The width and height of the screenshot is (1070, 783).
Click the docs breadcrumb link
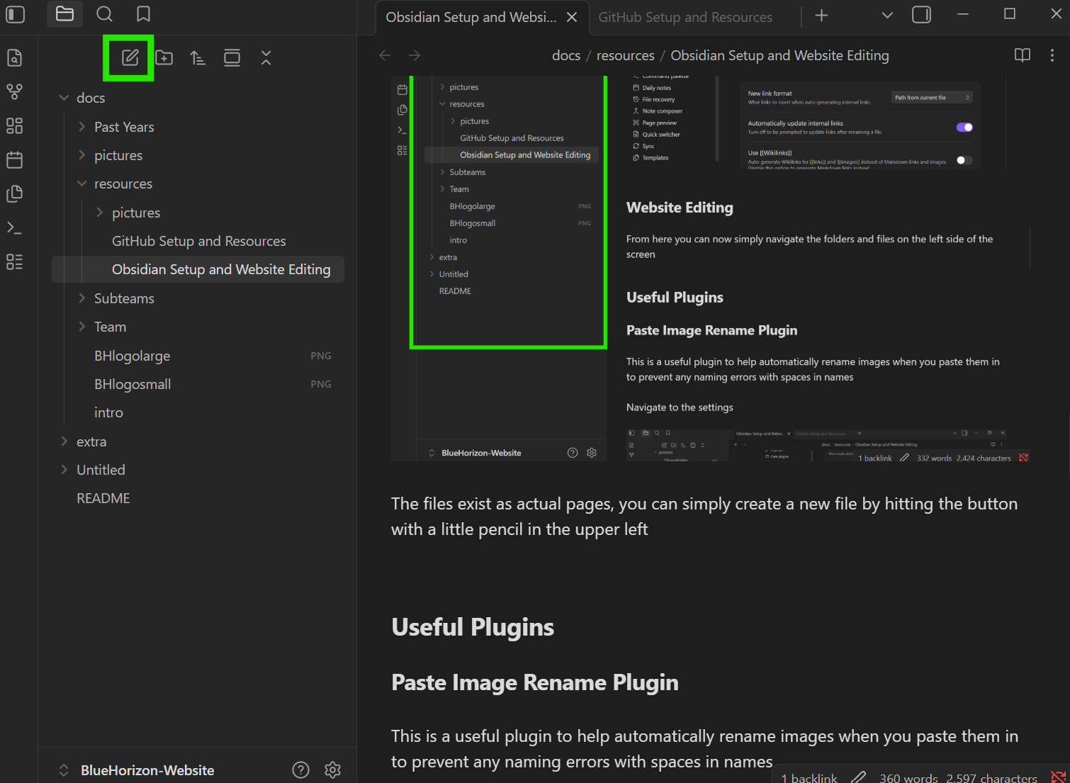(566, 55)
